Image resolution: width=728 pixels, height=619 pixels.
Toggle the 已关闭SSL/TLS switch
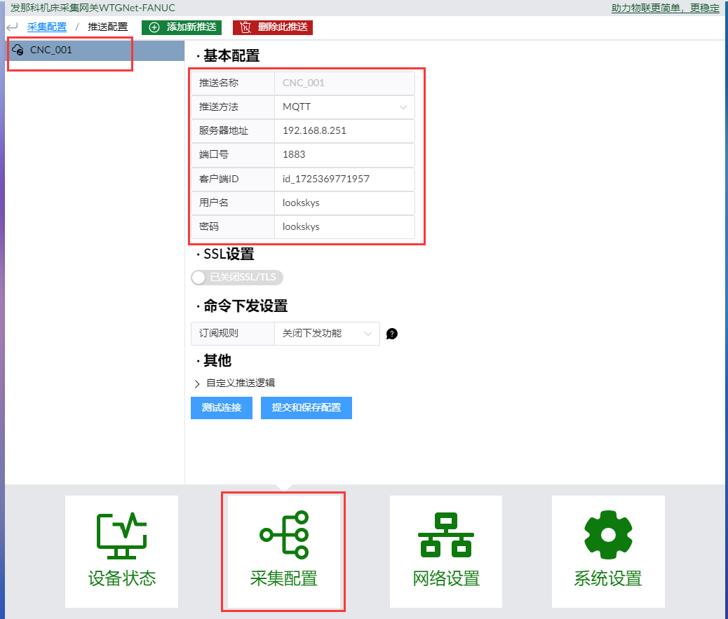(237, 278)
